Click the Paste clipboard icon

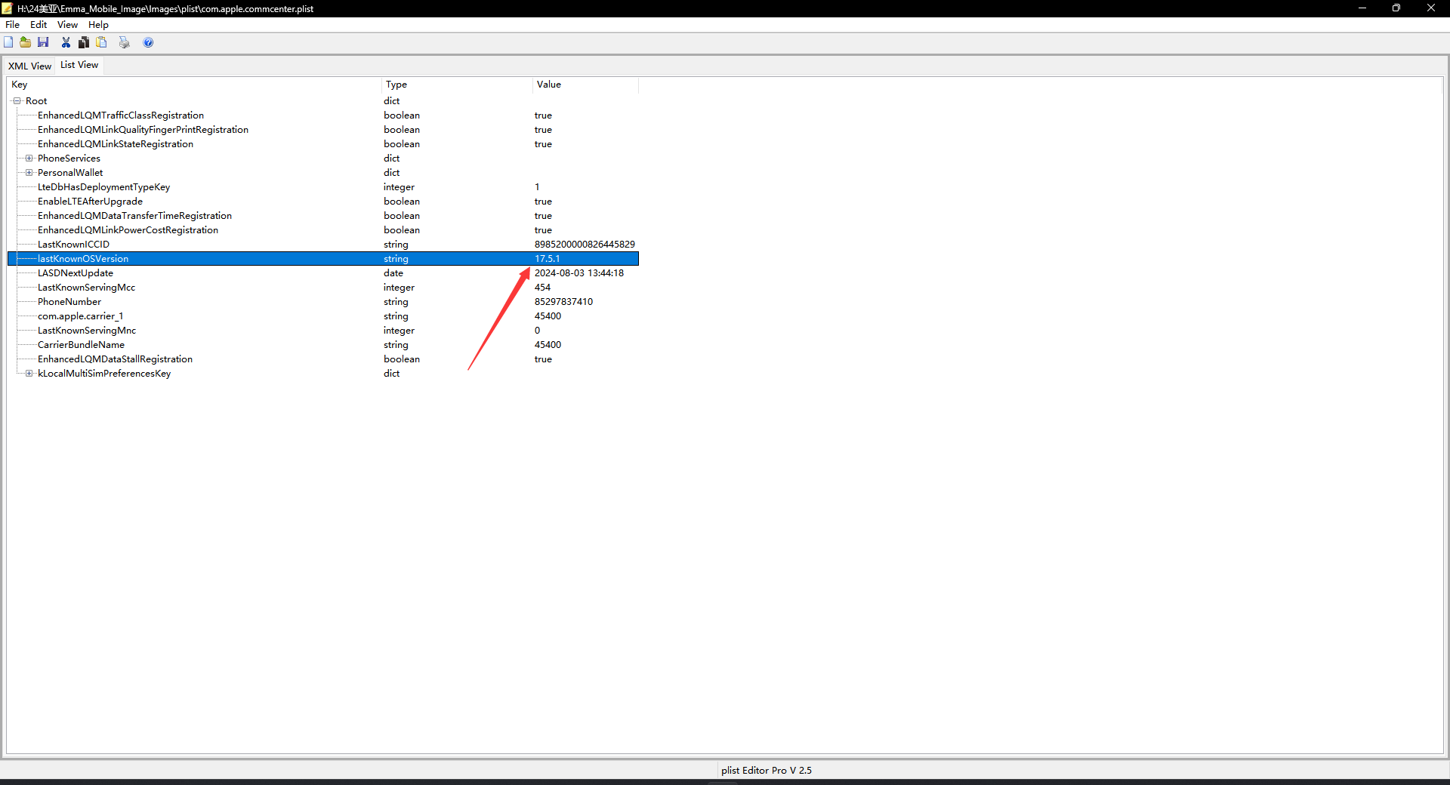tap(102, 42)
